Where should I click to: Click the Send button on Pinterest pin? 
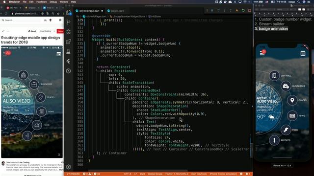click(x=32, y=31)
